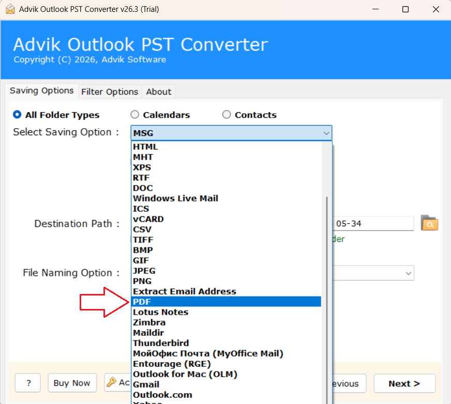Pick ICS in the dropdown list
The height and width of the screenshot is (404, 451).
click(x=226, y=209)
